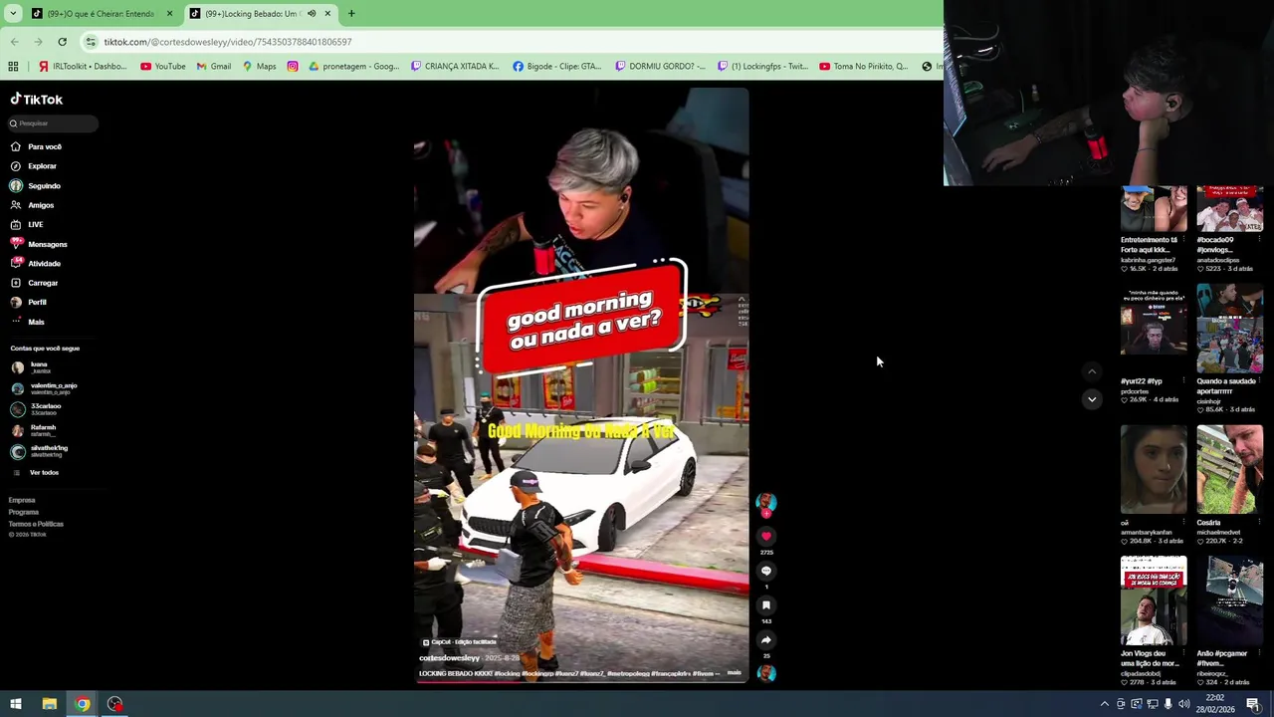Image resolution: width=1274 pixels, height=717 pixels.
Task: Open 'Quando a saudade apertarrrrr' thumbnail
Action: coord(1230,329)
